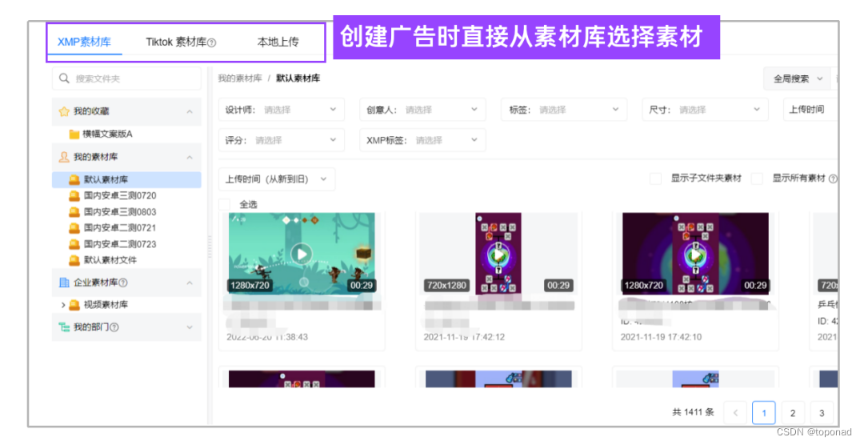Go to page 3
Screen dimensions: 864x445
822,413
